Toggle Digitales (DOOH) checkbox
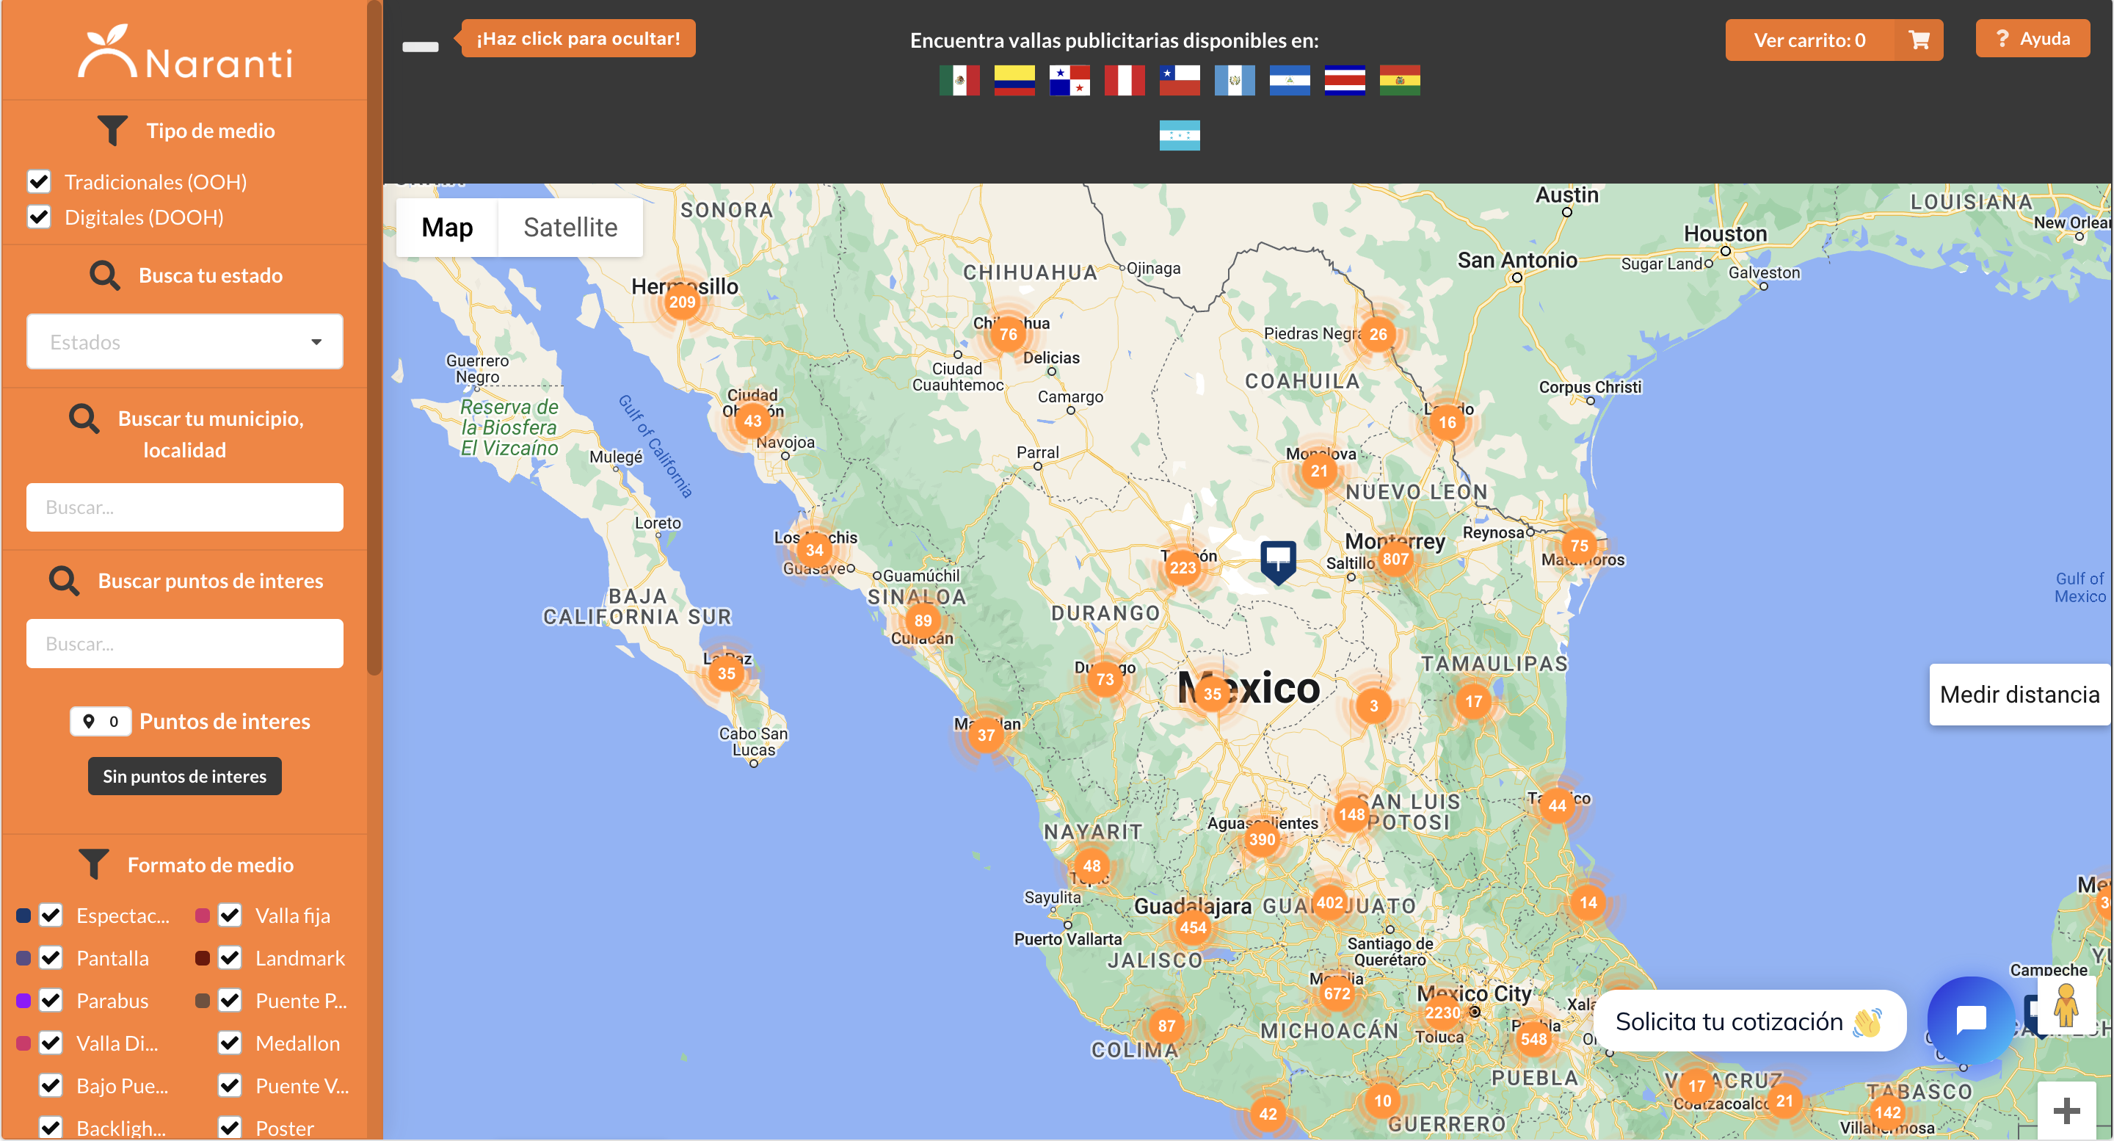Image resolution: width=2114 pixels, height=1141 pixels. (40, 217)
